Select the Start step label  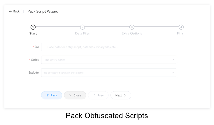[x=33, y=33]
